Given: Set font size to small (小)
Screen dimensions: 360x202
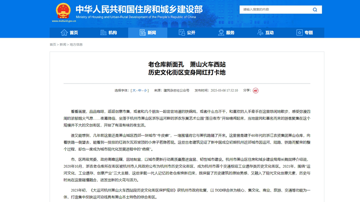Looking at the screenshot, I should [x=145, y=90].
